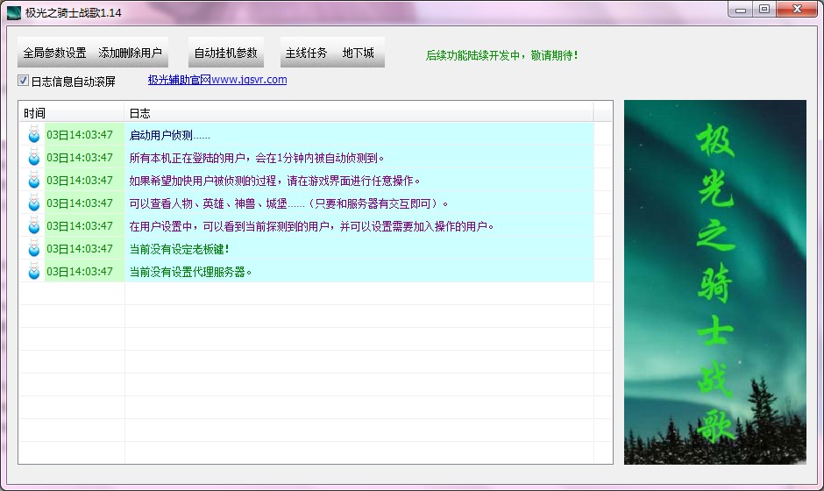Select log text 在用户设置中,可以看到
Screen dimensions: 824x491
[x=311, y=226]
